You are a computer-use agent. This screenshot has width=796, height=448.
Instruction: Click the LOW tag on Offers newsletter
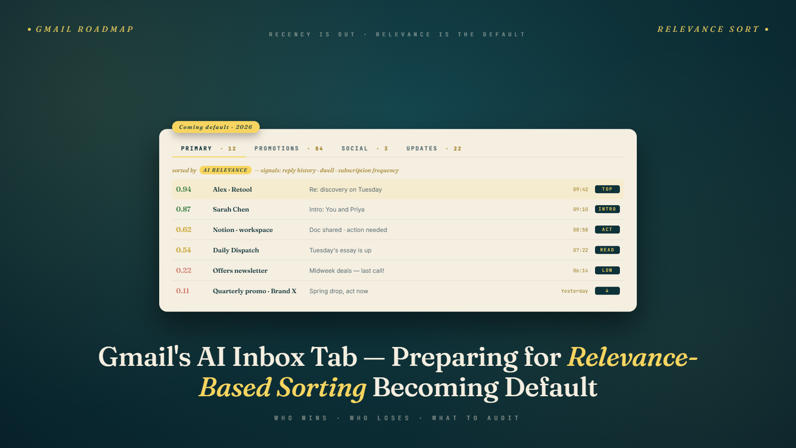607,270
